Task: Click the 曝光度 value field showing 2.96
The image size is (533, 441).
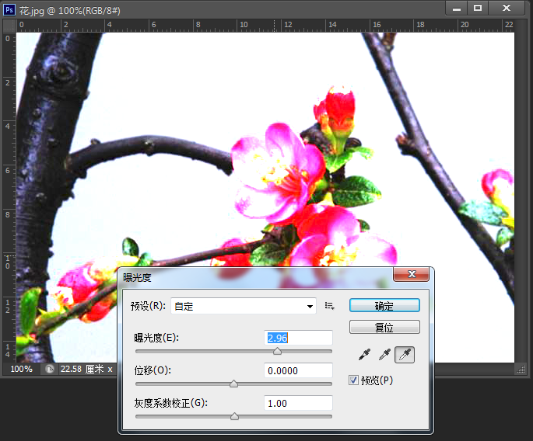Action: click(299, 338)
